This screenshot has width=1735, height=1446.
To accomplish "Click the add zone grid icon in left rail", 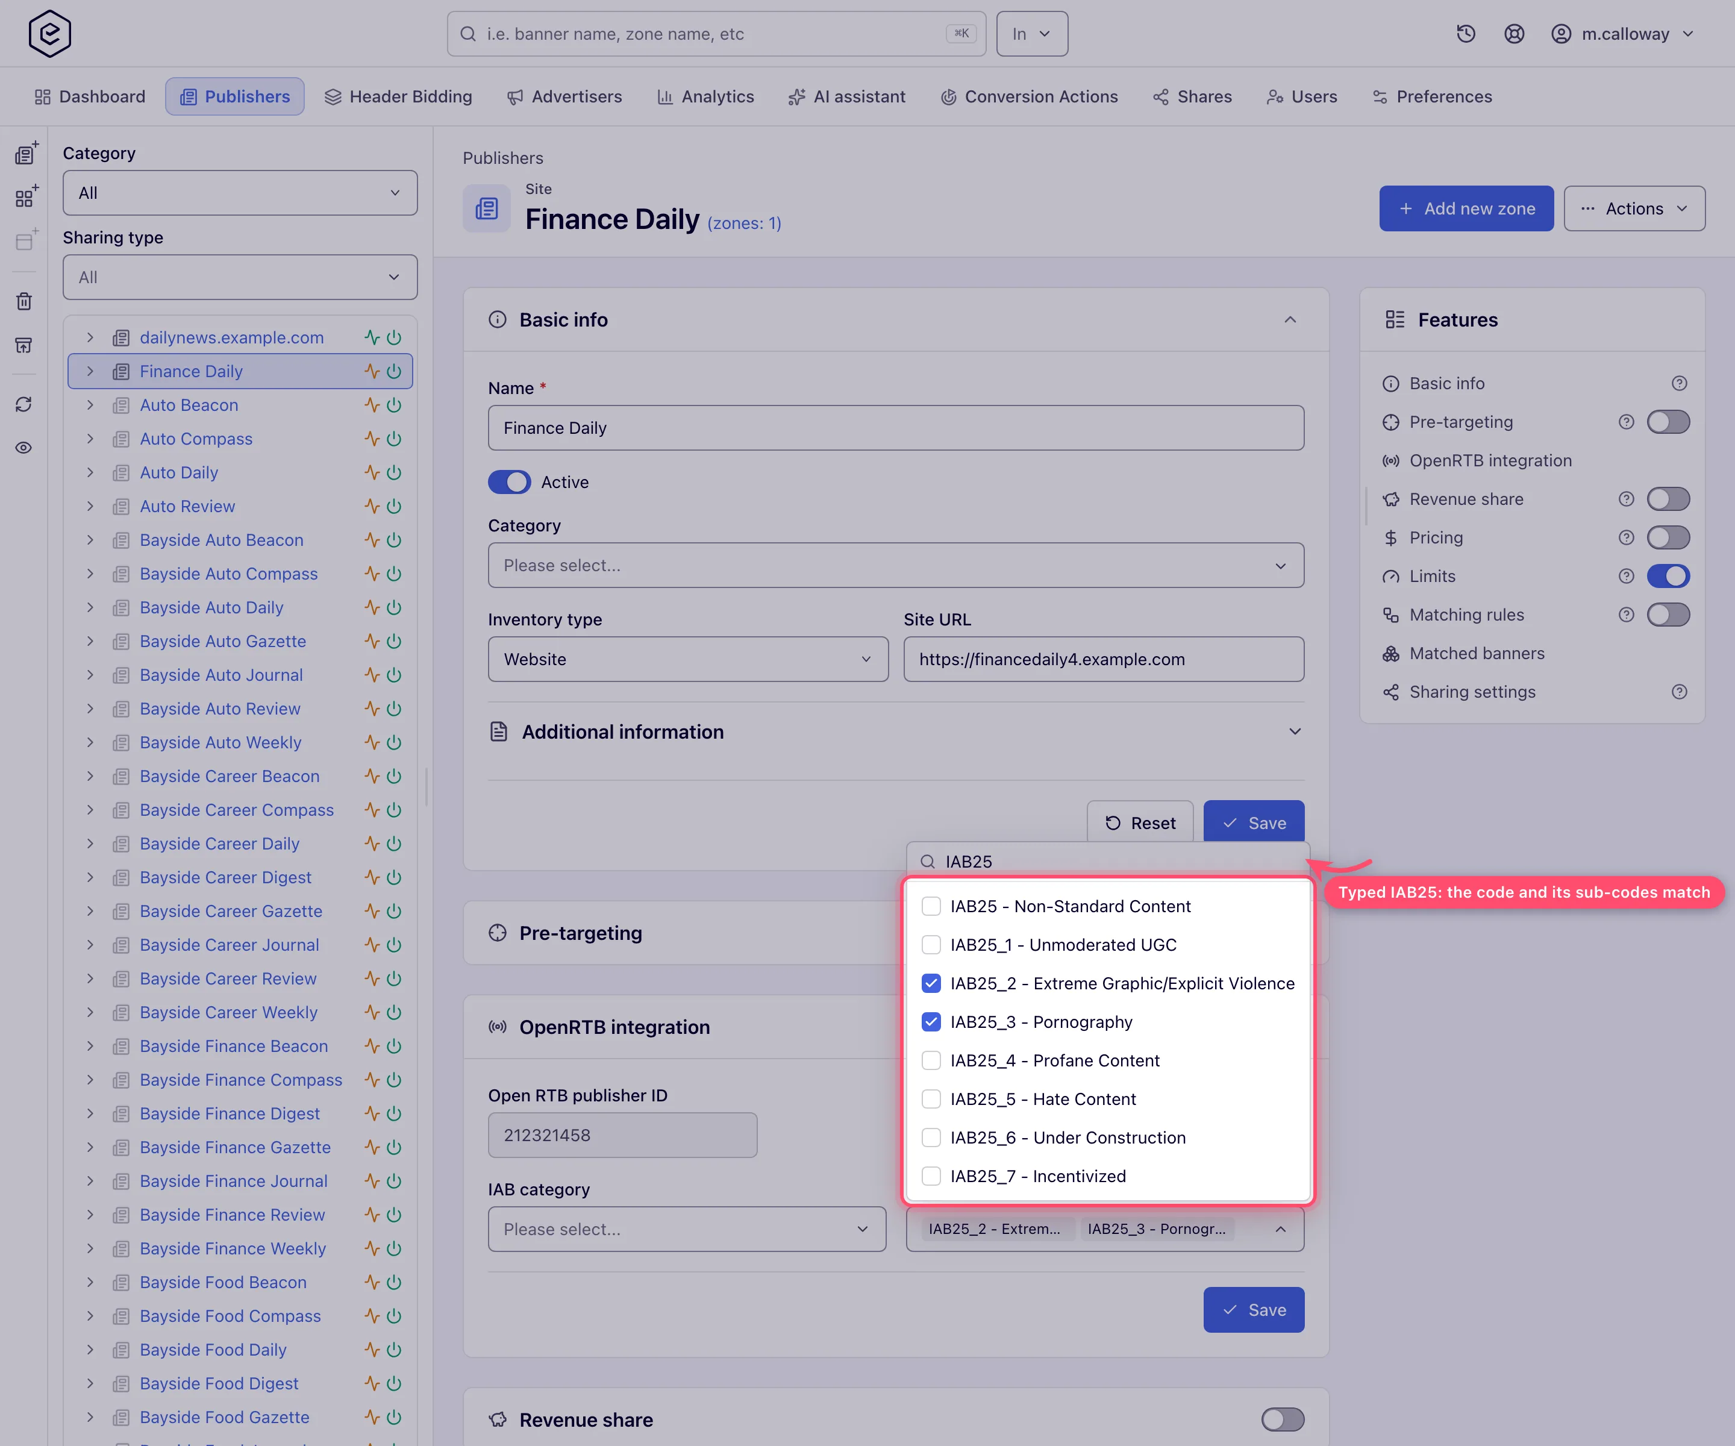I will click(26, 196).
